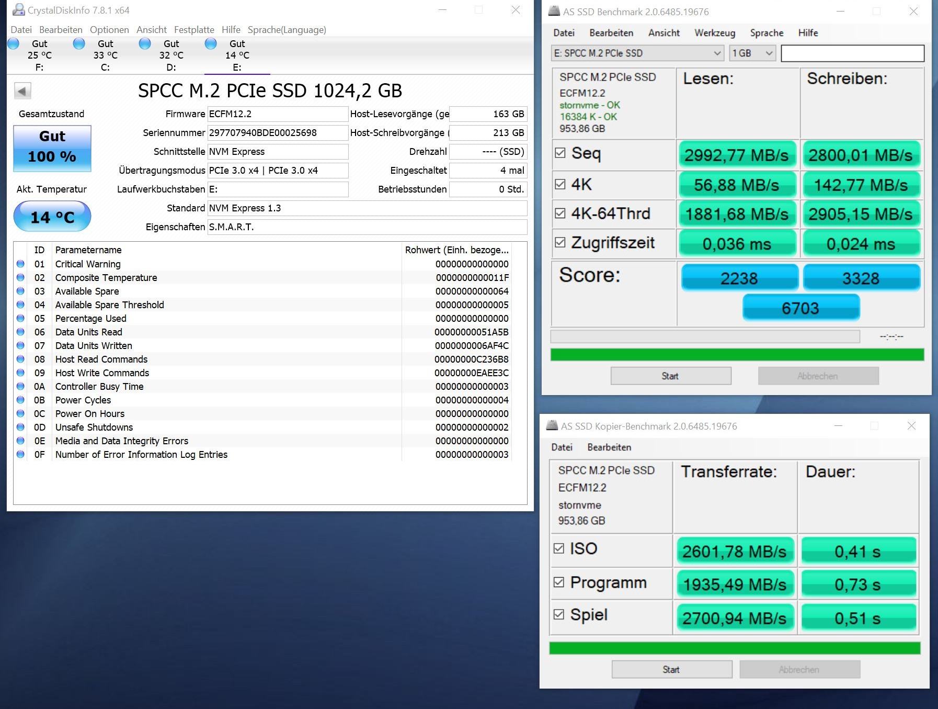Screen dimensions: 938x709
Task: Click the previous disk arrow in CrystalDiskInfo
Action: pos(22,91)
